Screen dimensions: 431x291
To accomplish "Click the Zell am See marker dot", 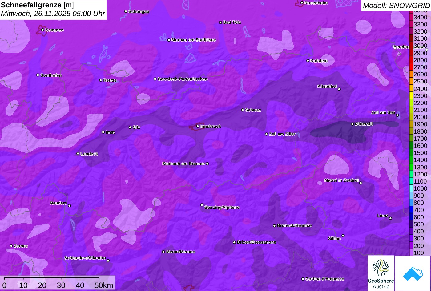I will click(x=397, y=115).
